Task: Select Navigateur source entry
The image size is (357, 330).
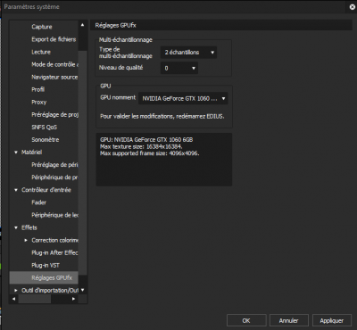Action: pyautogui.click(x=54, y=77)
